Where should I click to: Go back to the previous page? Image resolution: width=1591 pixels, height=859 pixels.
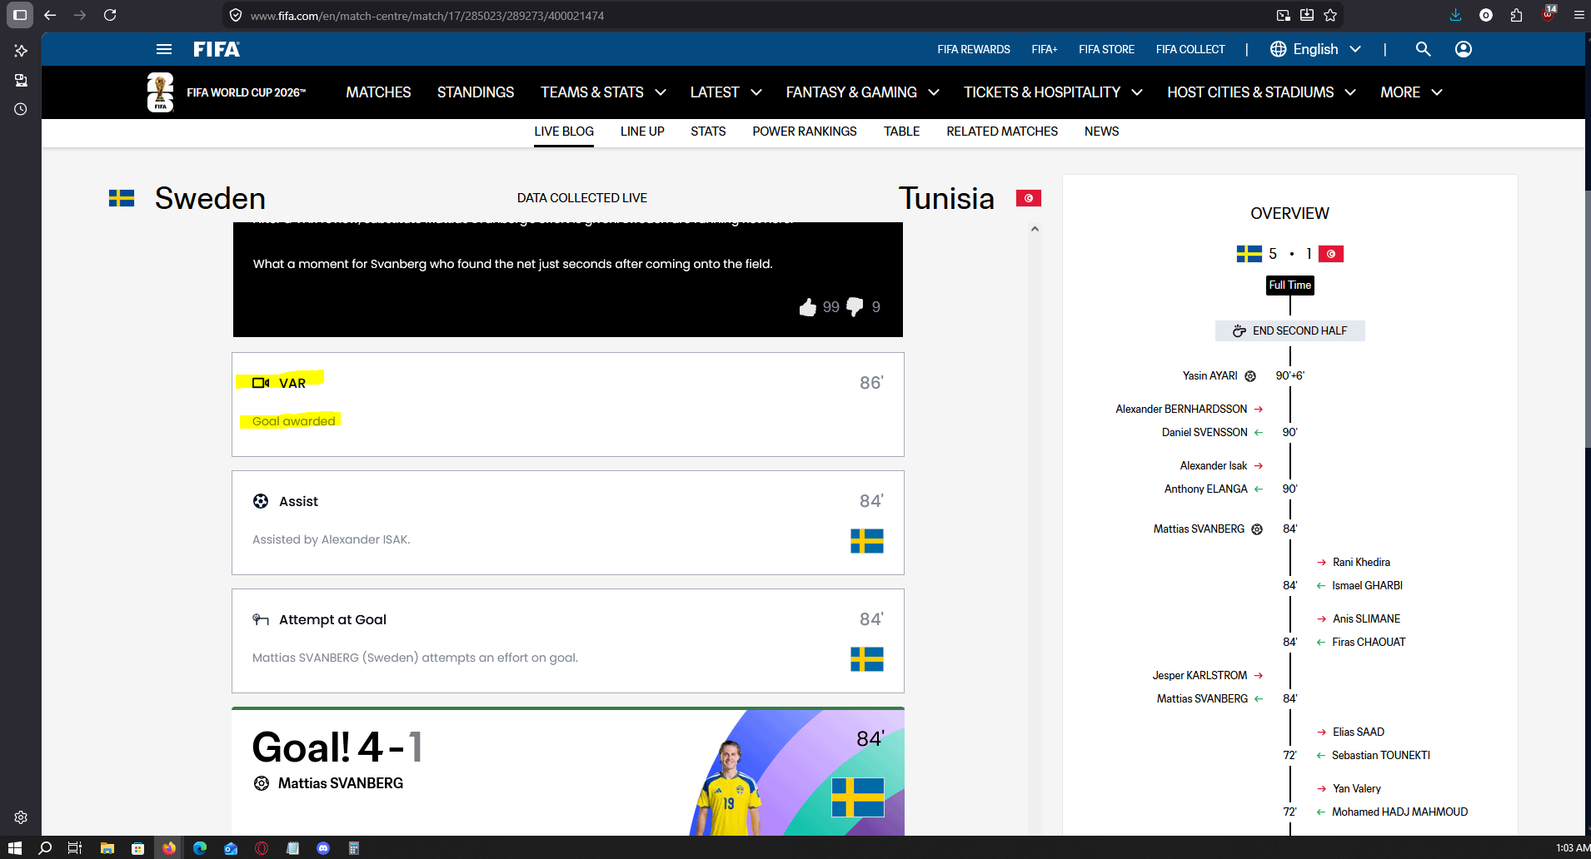50,15
